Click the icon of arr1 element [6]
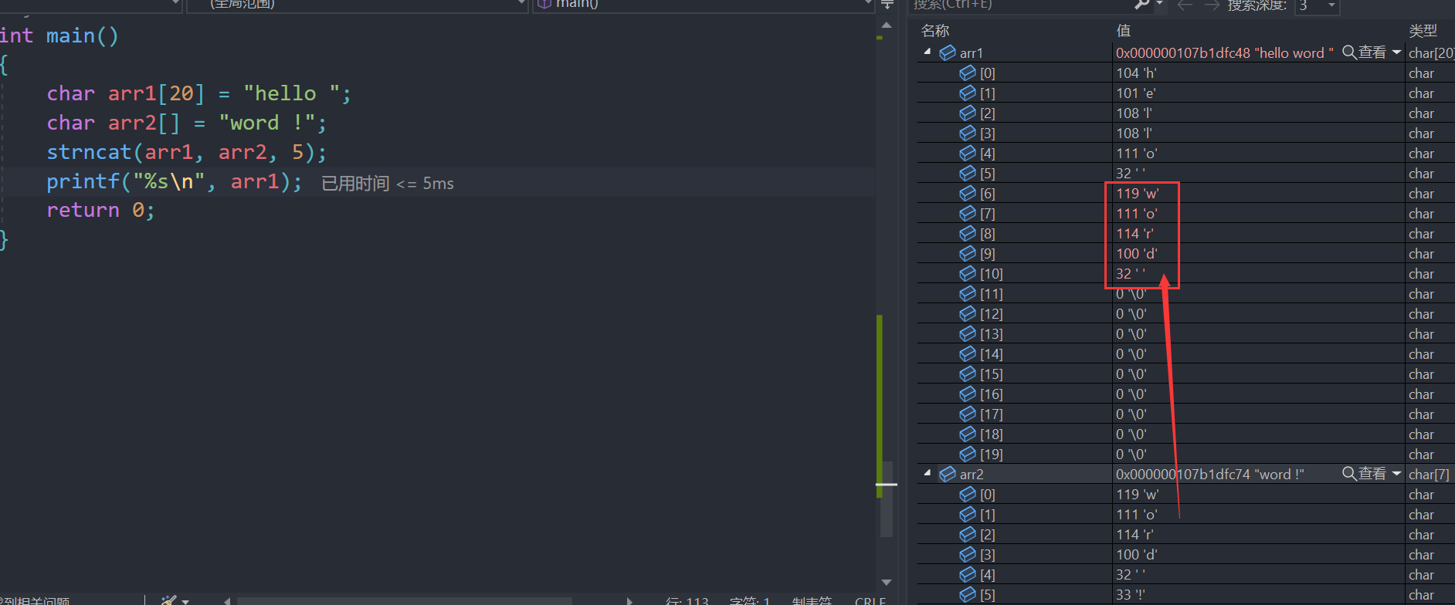This screenshot has height=605, width=1455. point(968,193)
